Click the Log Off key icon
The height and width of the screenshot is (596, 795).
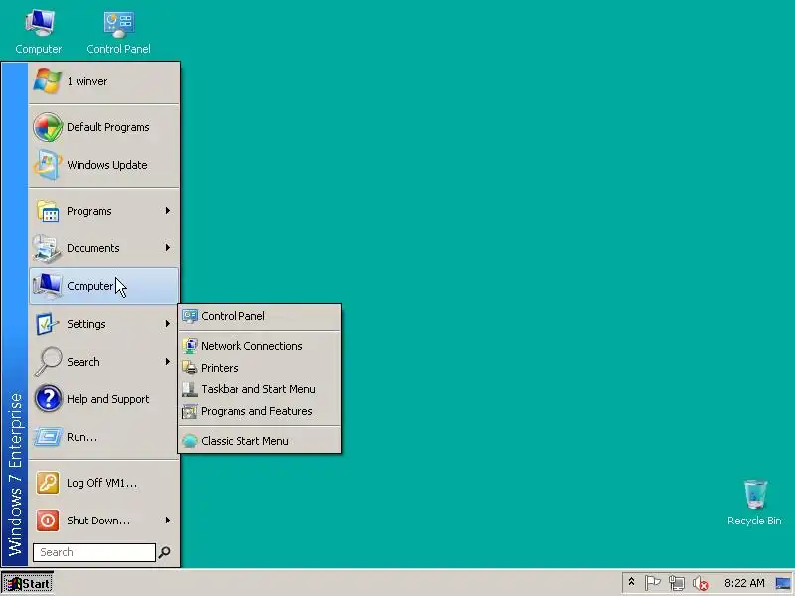click(48, 483)
